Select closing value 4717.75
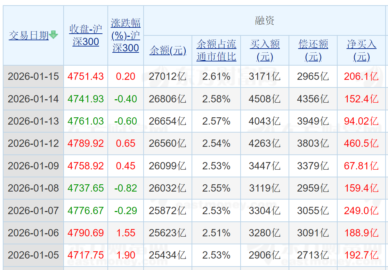388x270 pixels. (86, 255)
